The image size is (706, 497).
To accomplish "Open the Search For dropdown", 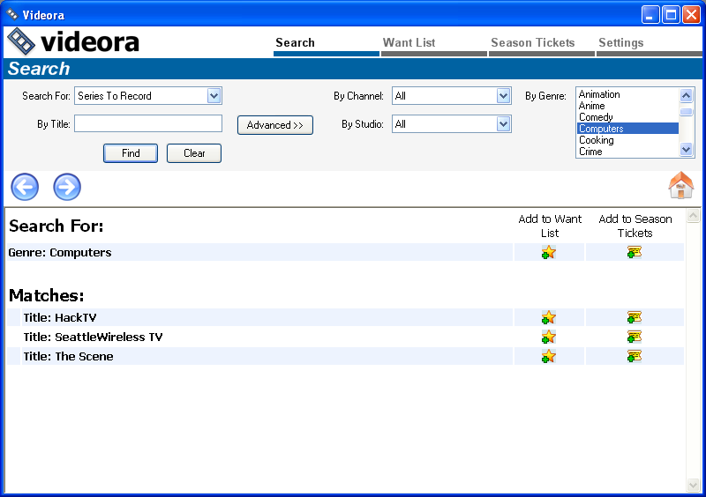I will click(214, 96).
